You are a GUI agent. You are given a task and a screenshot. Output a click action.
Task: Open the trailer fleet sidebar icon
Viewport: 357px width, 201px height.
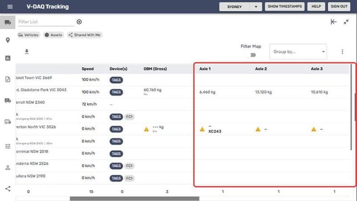tap(8, 100)
